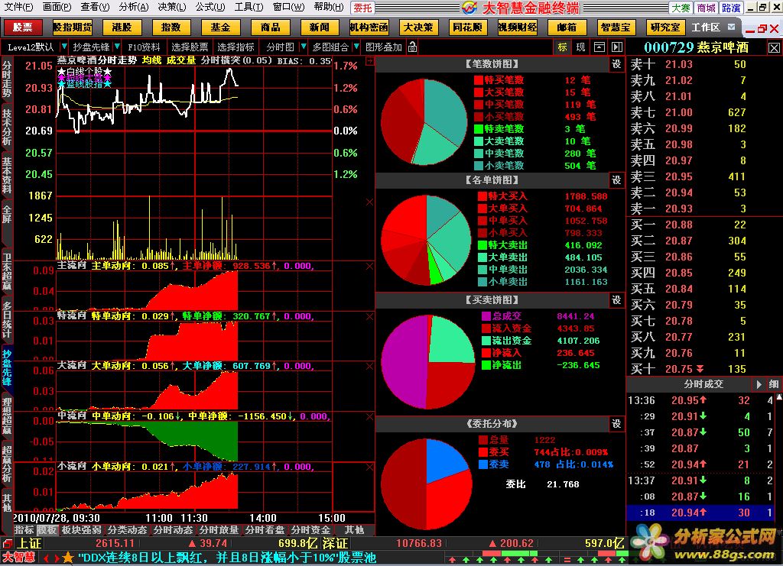Click the red down-arrow icon beside 买十
Screen dimensions: 783x566
[700, 369]
